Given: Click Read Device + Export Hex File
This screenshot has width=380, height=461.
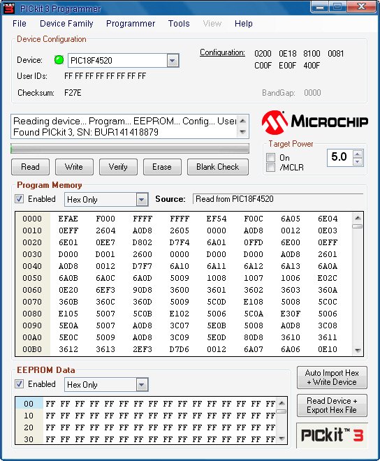Looking at the screenshot, I should [x=332, y=405].
